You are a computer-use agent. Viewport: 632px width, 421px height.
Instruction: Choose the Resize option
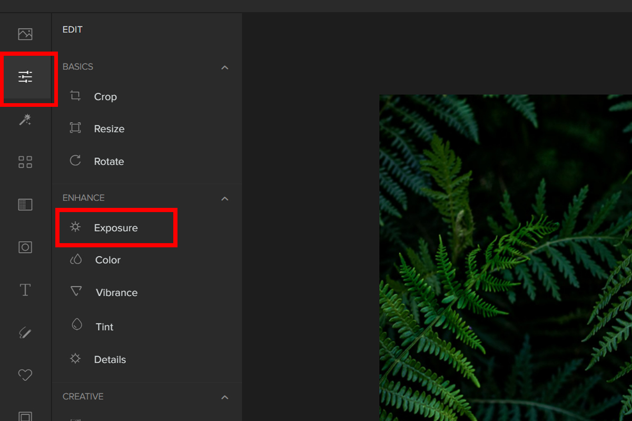(108, 129)
